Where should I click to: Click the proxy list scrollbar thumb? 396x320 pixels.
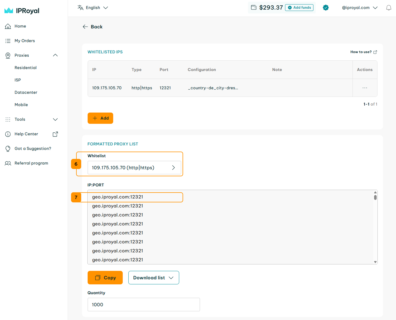(375, 197)
